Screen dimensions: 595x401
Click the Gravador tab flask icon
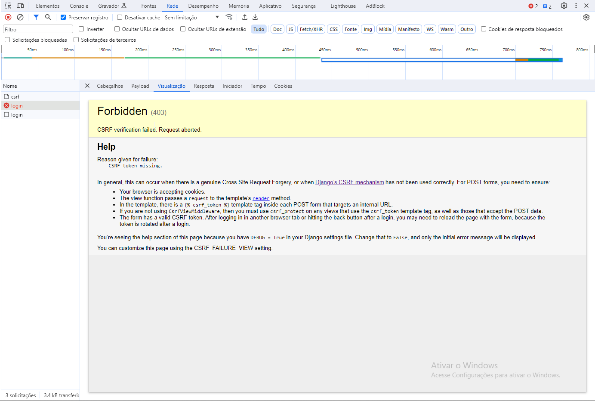[124, 6]
